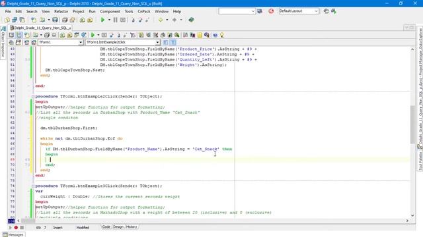Click 'DM.tblCapeTownShop.Next;' code line
423x237 pixels.
[75, 70]
